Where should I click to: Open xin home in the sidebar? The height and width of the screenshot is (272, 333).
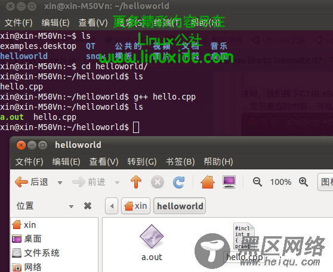coord(24,225)
